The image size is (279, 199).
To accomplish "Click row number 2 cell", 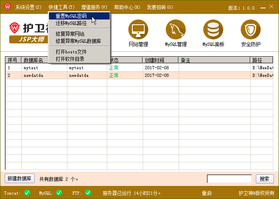I will coord(14,75).
